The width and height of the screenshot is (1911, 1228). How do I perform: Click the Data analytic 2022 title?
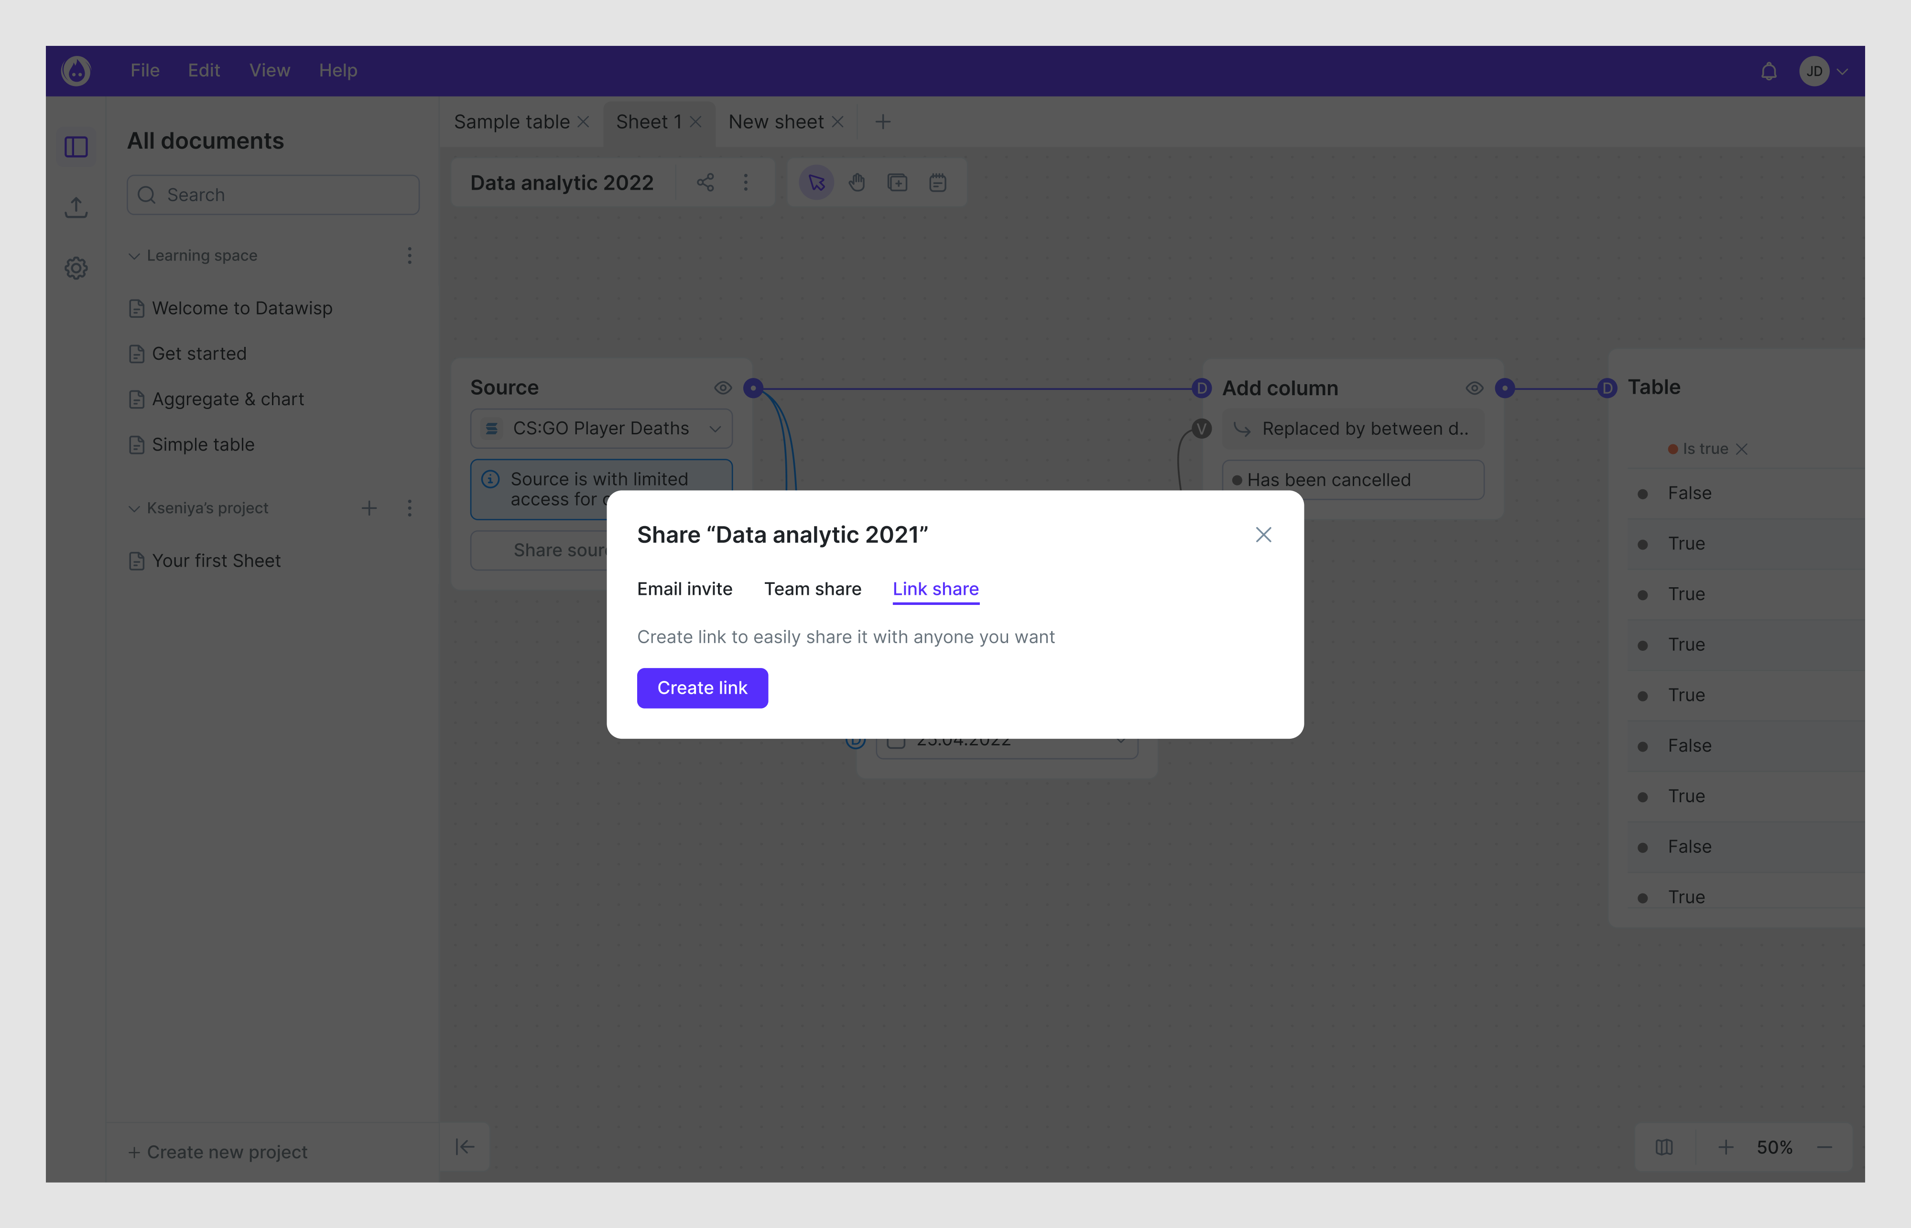pos(562,183)
